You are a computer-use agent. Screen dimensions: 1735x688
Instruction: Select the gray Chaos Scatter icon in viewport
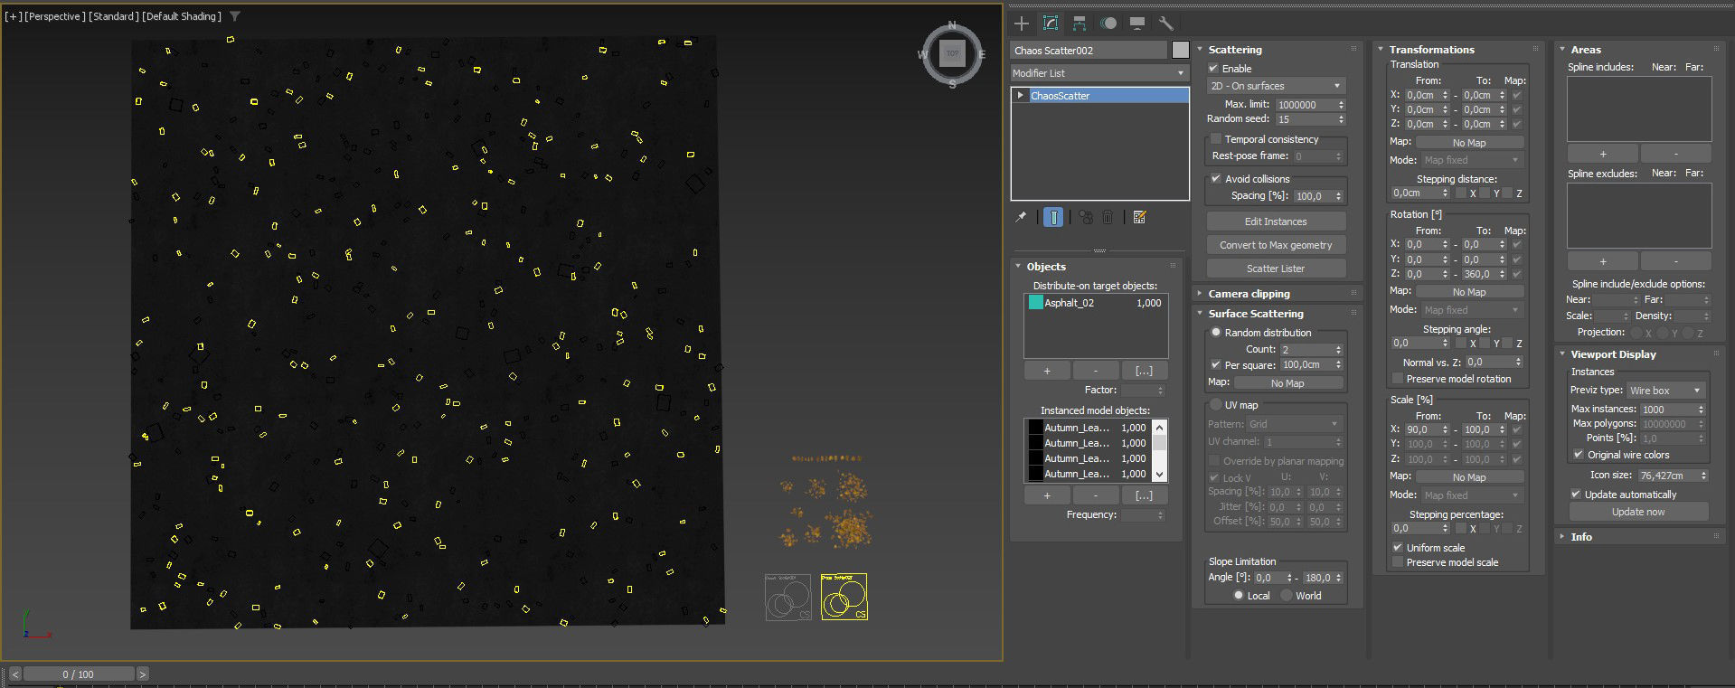788,597
